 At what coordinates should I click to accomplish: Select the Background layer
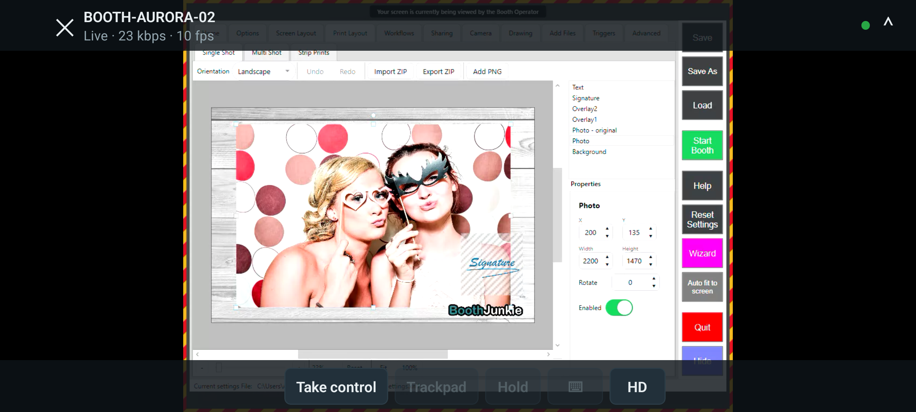pos(621,151)
